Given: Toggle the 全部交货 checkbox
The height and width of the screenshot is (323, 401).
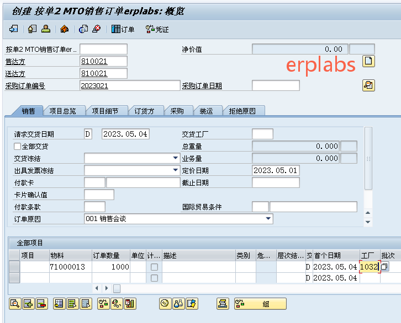Looking at the screenshot, I should pyautogui.click(x=17, y=146).
